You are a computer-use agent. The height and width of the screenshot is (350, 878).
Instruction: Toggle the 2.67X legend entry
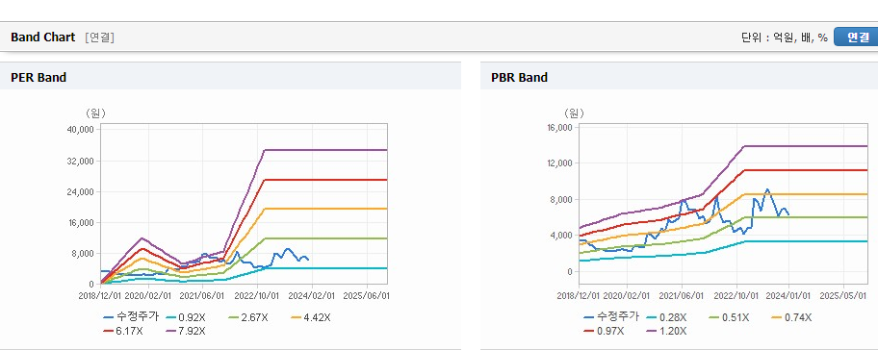248,317
